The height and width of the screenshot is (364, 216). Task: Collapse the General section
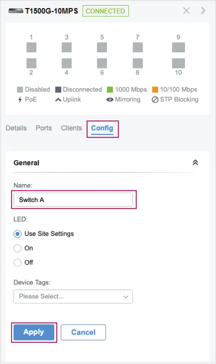[196, 162]
